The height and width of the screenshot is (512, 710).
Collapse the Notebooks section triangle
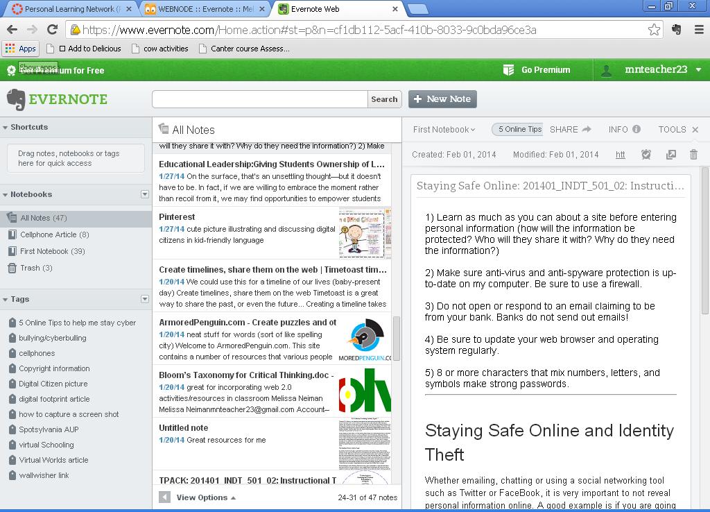pos(5,195)
